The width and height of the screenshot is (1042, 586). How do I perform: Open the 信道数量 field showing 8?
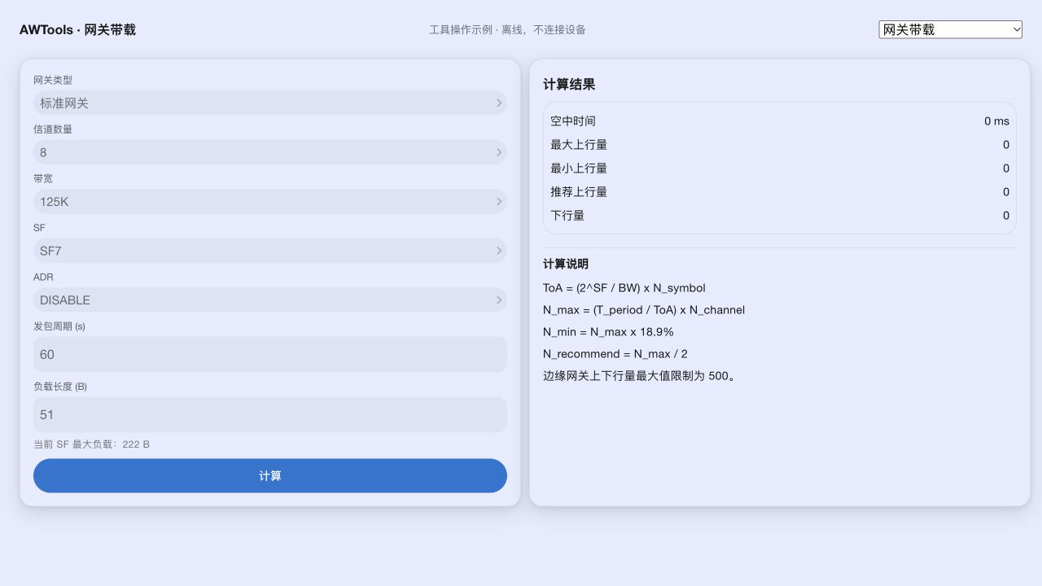pos(270,152)
